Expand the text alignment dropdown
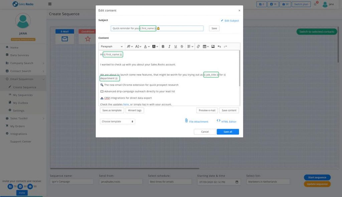342x197 pixels. coord(190,46)
